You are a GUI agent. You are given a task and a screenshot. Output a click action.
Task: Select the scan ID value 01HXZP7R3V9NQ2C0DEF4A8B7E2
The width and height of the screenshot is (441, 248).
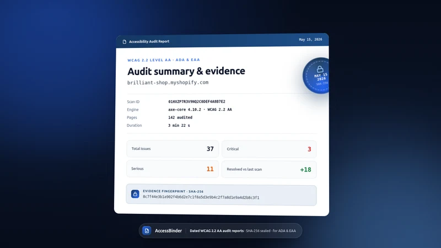coord(197,101)
